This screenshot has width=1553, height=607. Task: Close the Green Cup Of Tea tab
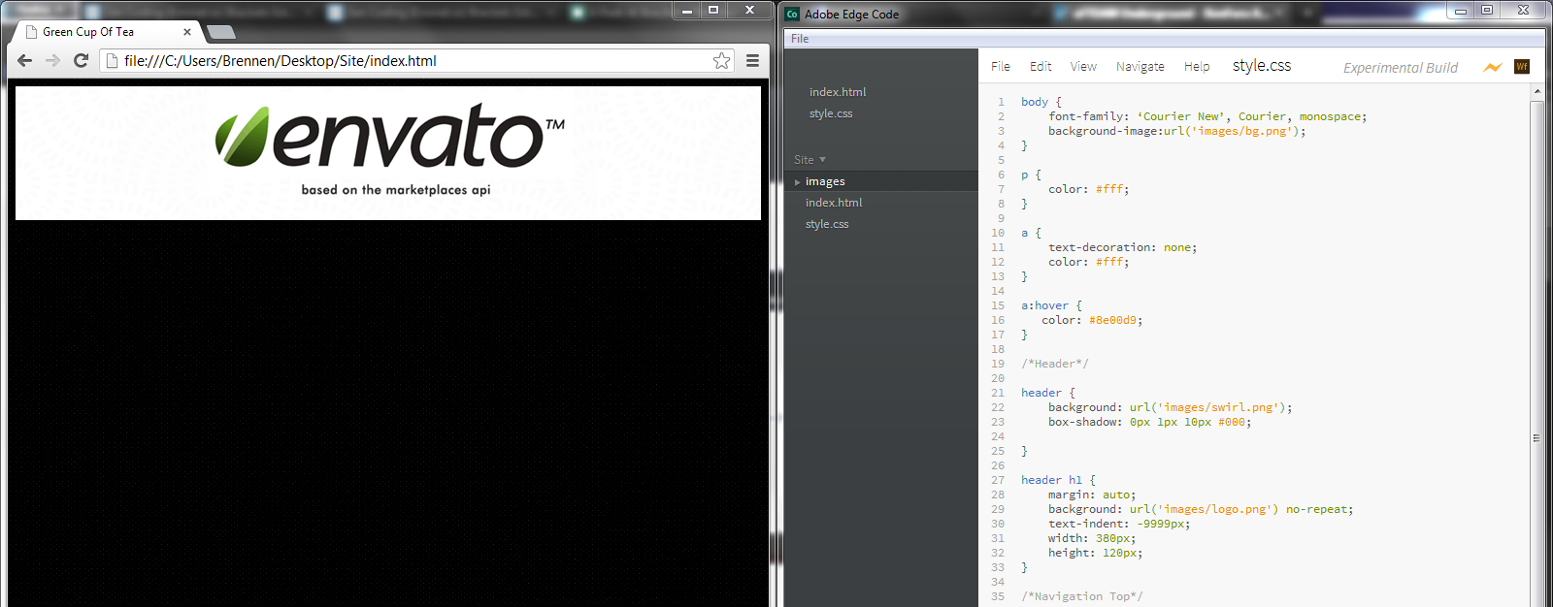pyautogui.click(x=187, y=32)
